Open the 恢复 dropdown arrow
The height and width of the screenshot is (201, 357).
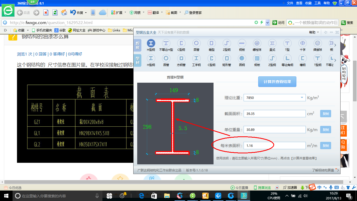pyautogui.click(x=85, y=13)
